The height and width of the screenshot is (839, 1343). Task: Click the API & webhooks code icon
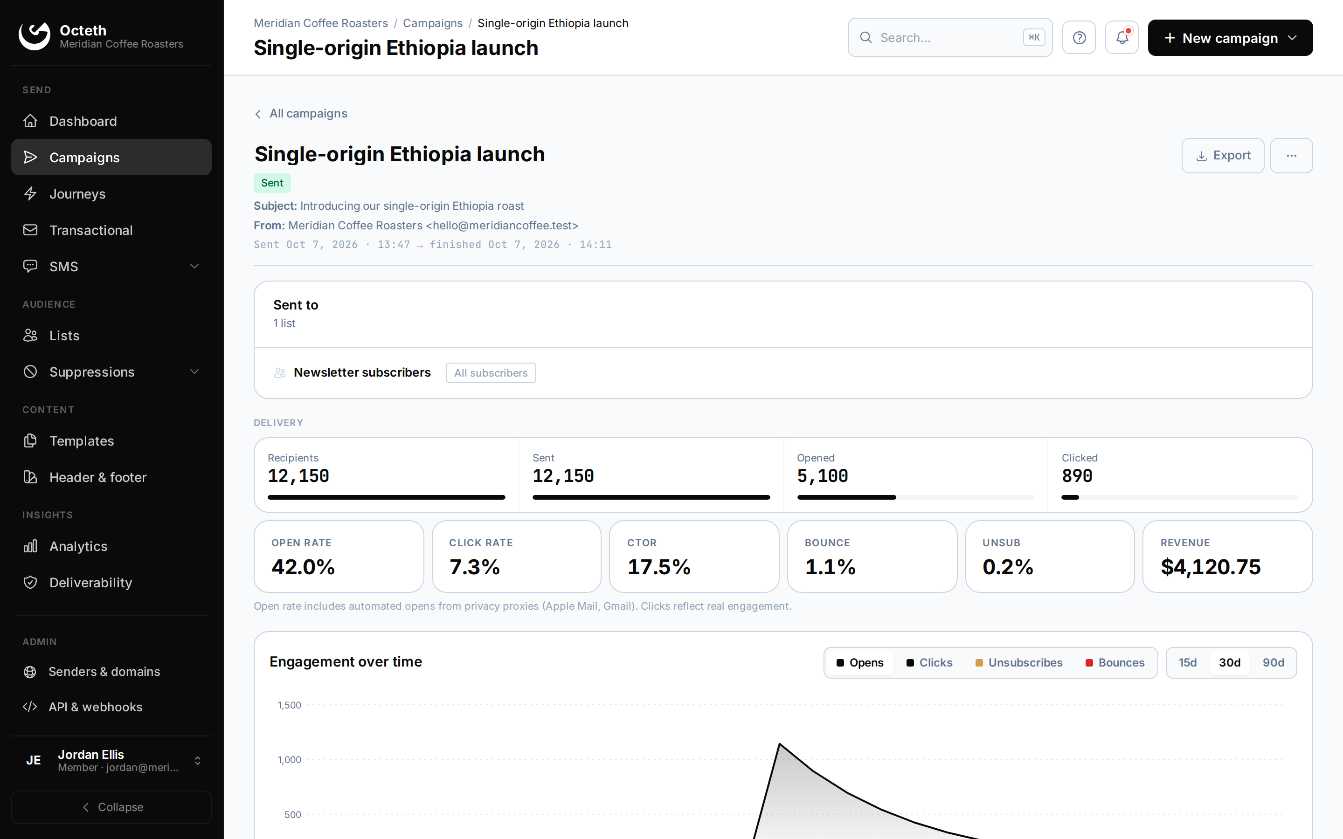[30, 706]
